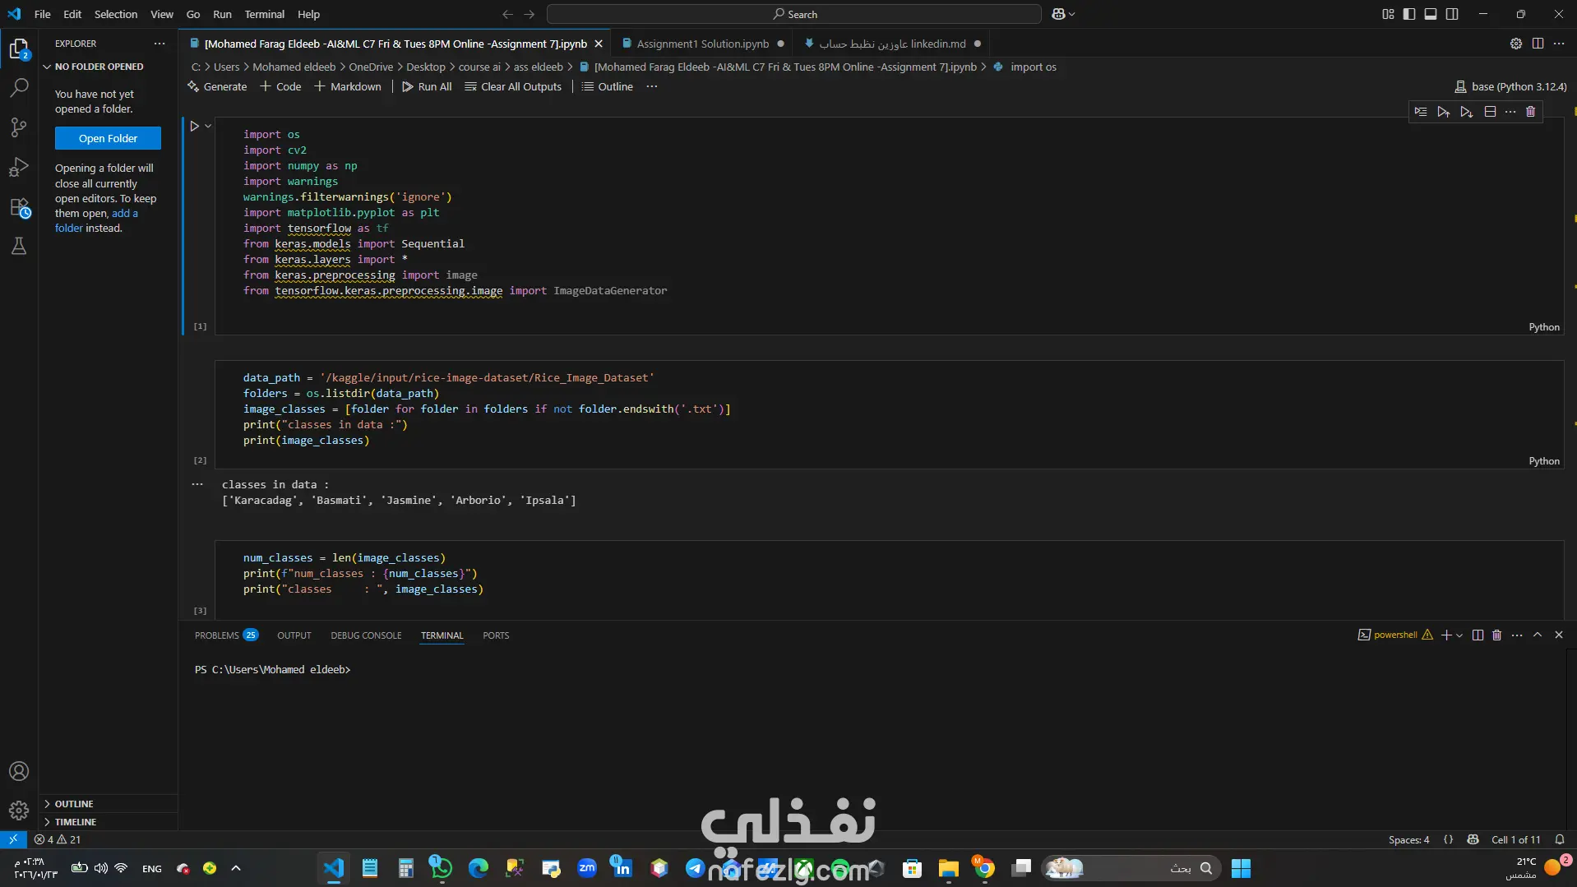Toggle the bottom panel visibility
1577x887 pixels.
click(1431, 14)
